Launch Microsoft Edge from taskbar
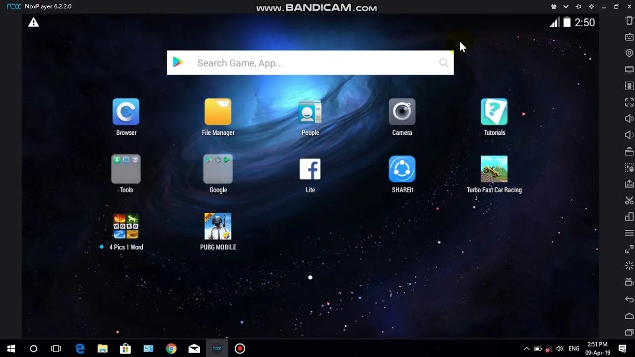The image size is (635, 357). [x=80, y=349]
